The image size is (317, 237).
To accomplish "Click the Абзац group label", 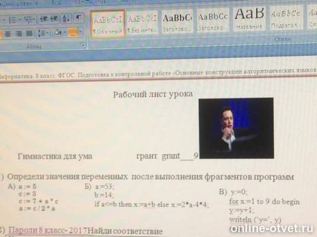I will (x=34, y=46).
